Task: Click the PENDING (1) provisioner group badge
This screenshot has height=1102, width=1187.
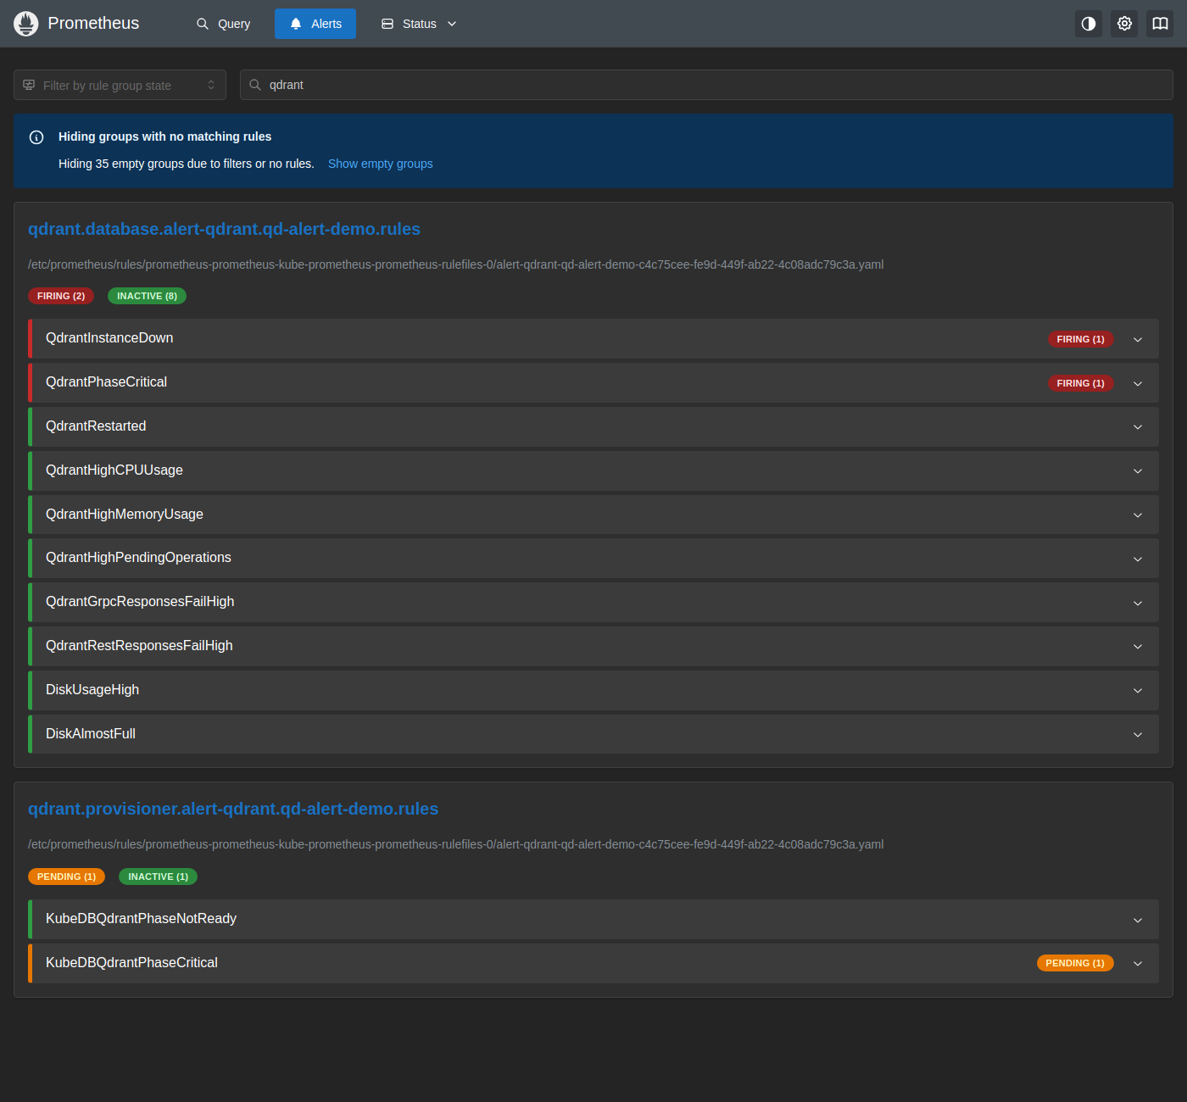Action: [66, 877]
